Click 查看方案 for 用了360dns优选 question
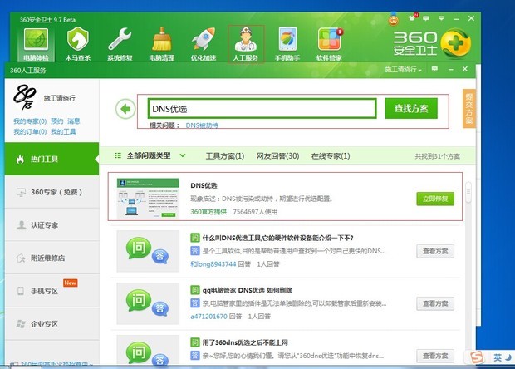This screenshot has width=515, height=369. [435, 356]
